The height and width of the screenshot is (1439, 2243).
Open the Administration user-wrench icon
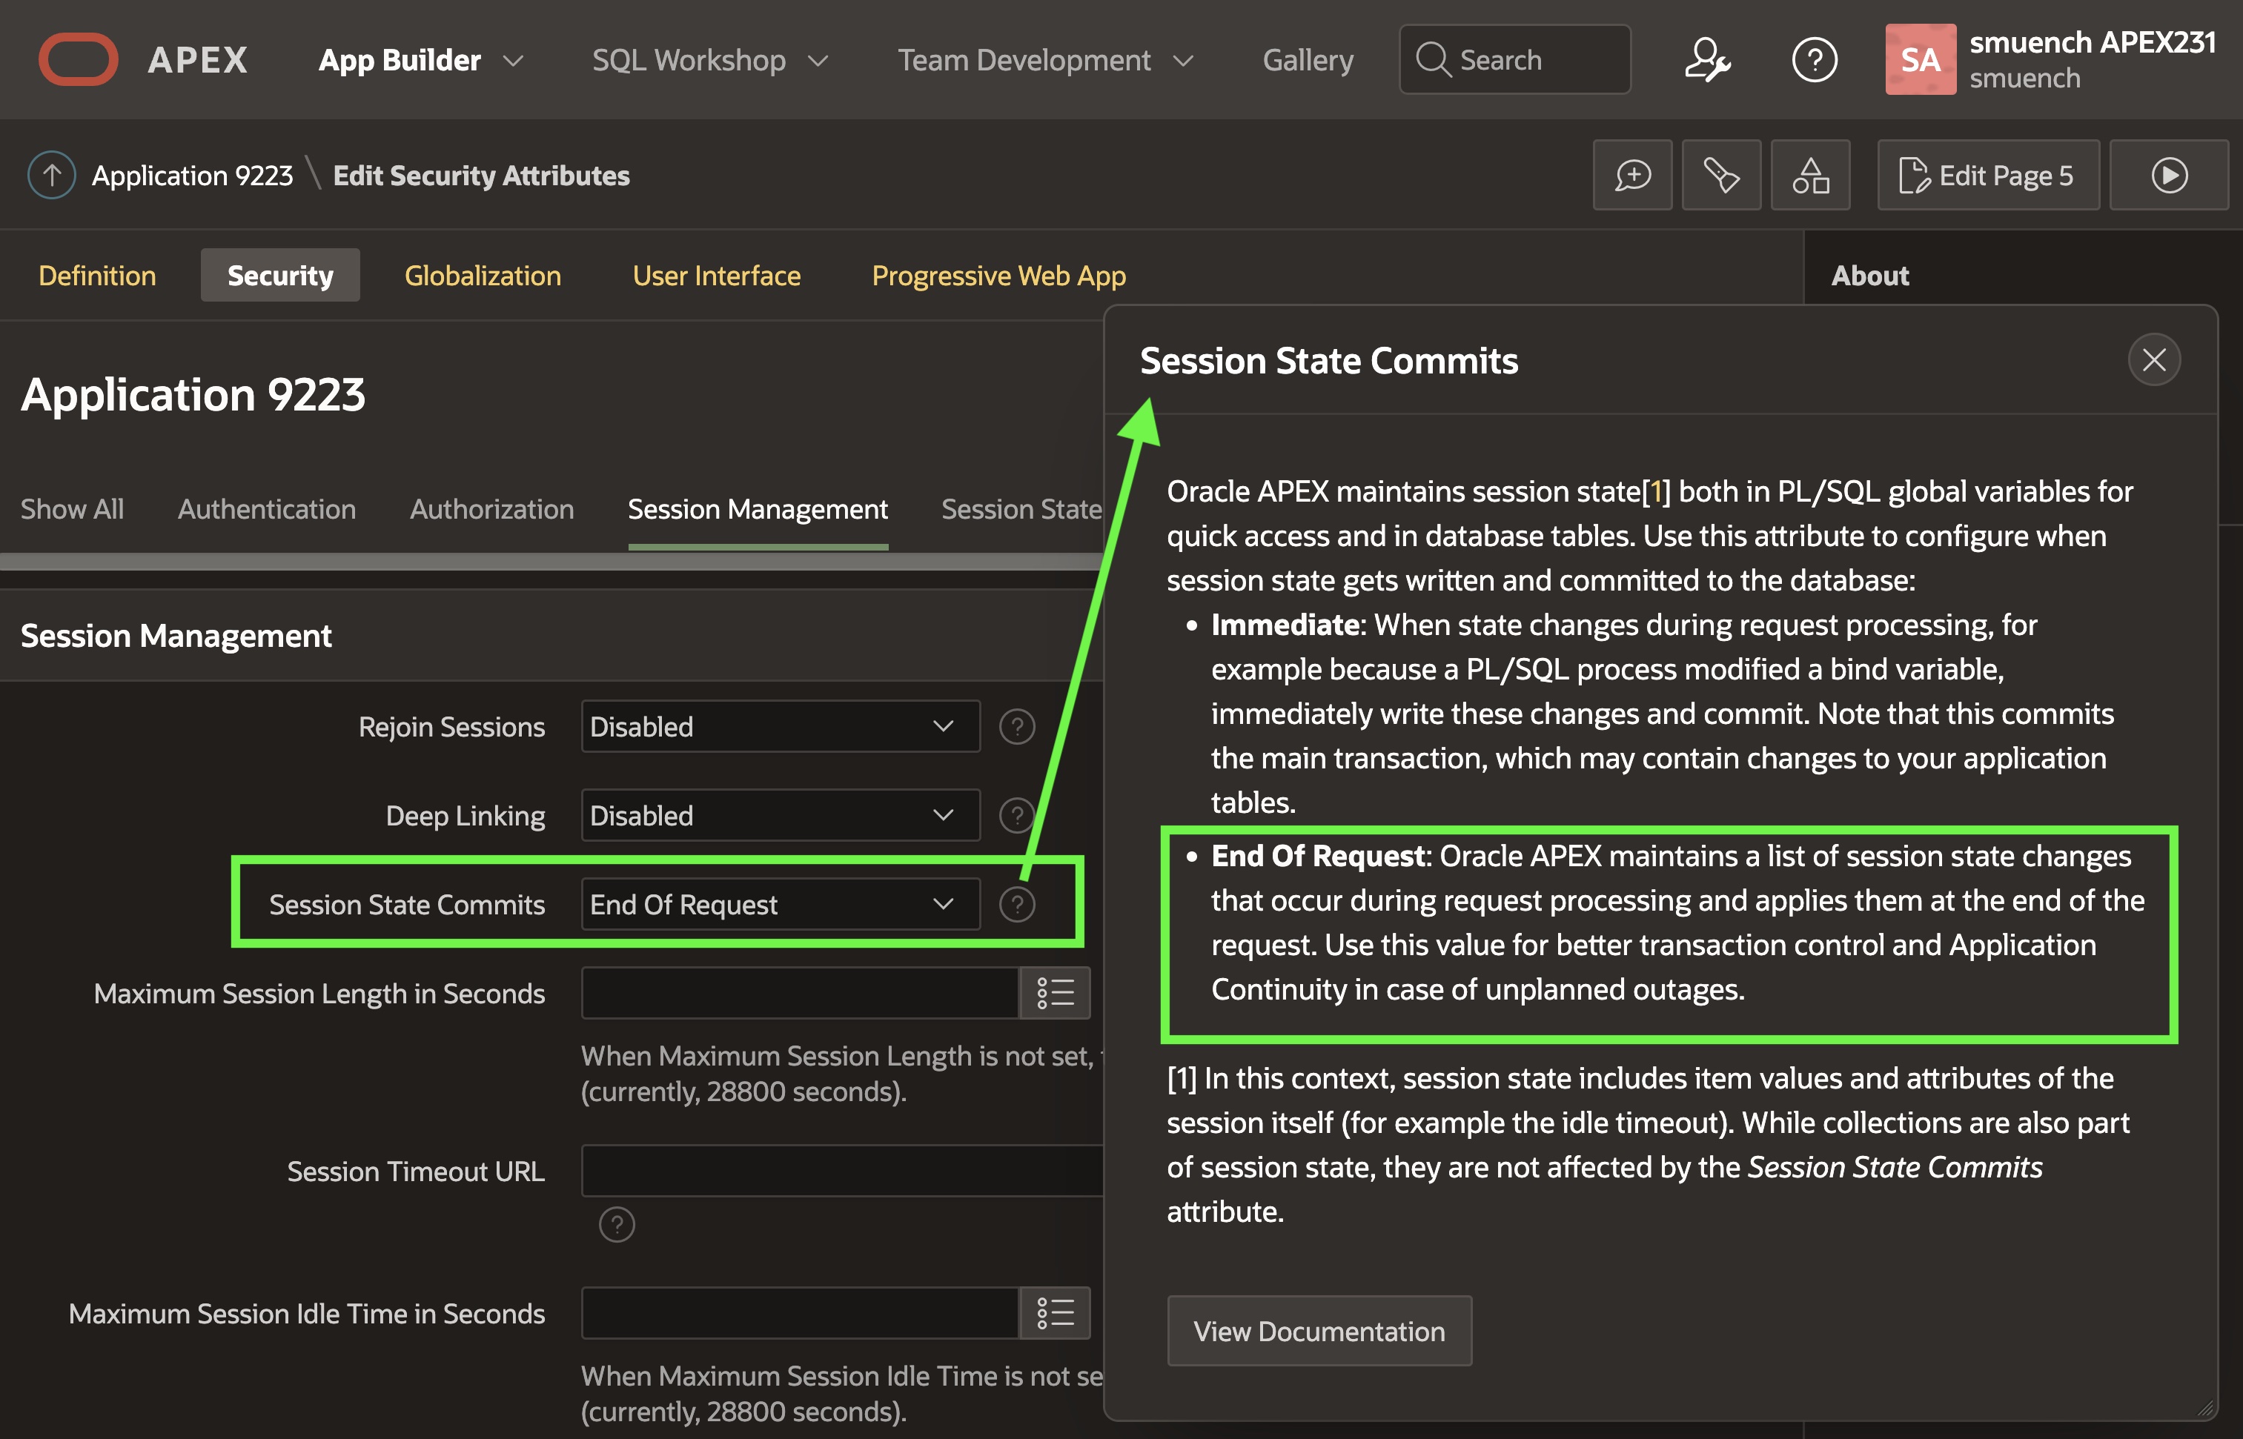coord(1706,60)
